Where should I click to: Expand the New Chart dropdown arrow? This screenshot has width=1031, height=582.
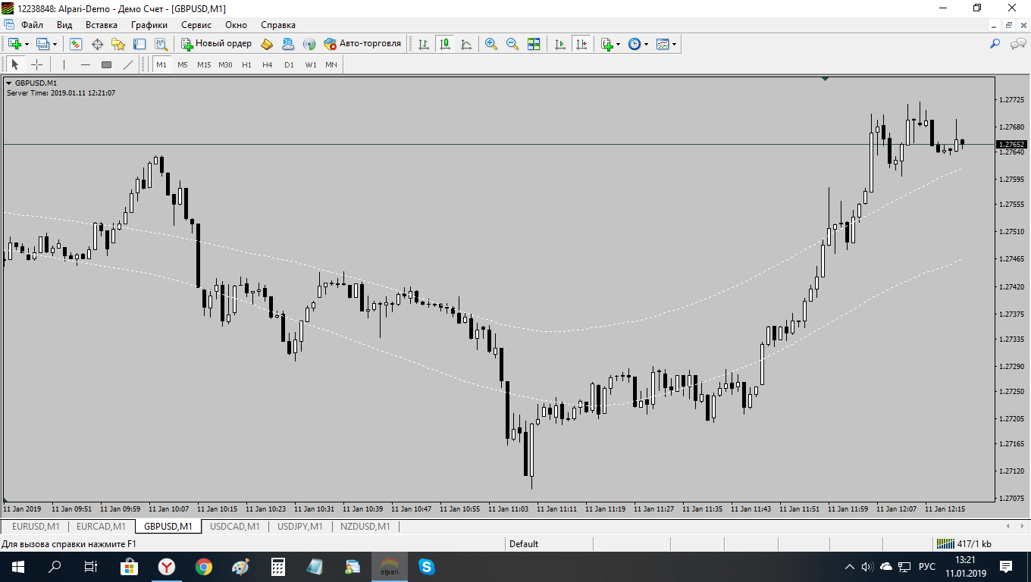[27, 44]
